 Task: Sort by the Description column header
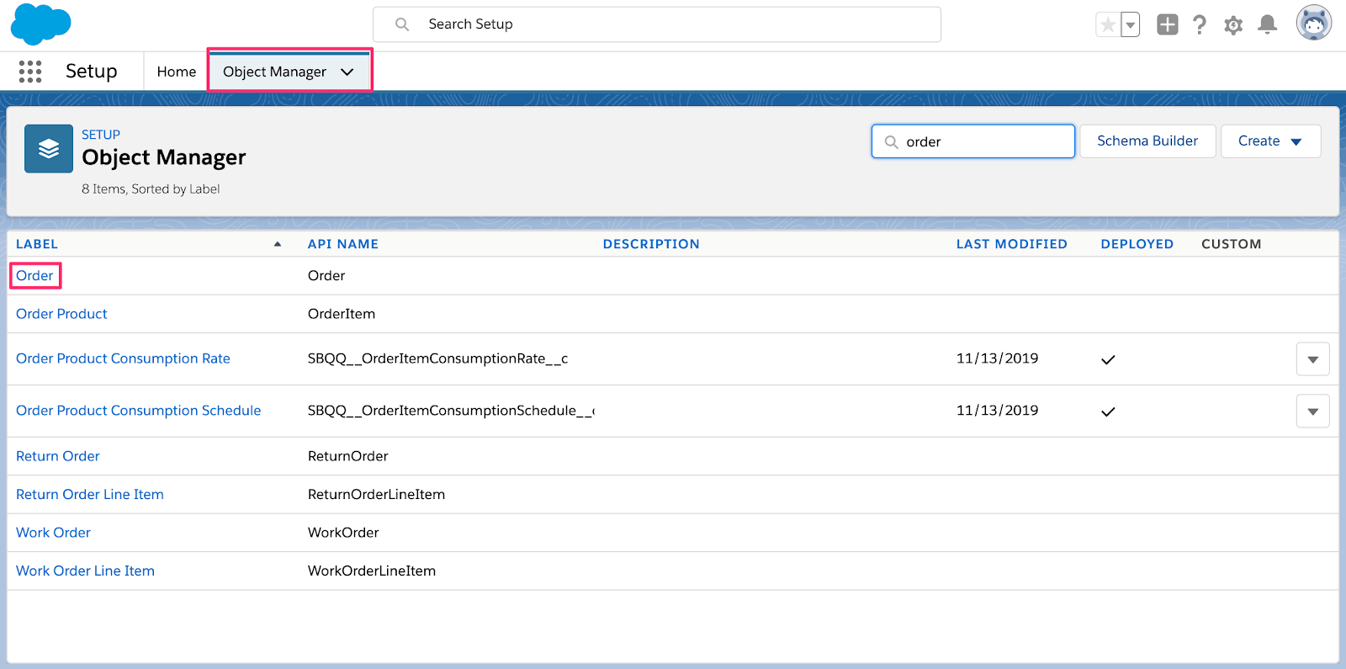pyautogui.click(x=651, y=244)
